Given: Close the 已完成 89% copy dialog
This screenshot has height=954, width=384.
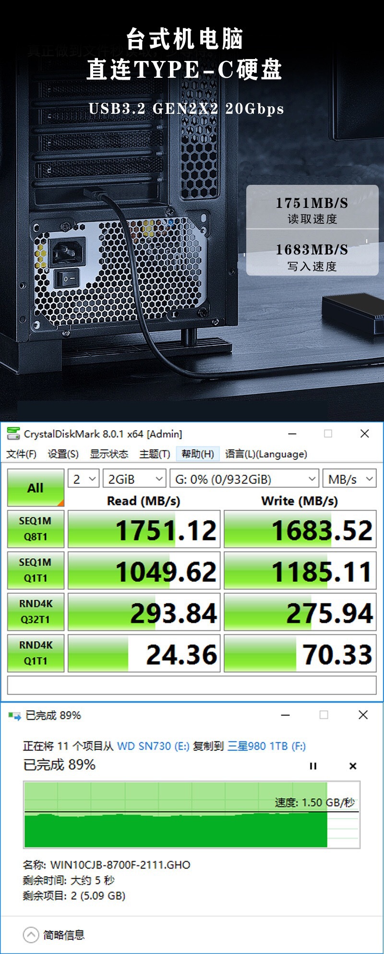Looking at the screenshot, I should tap(363, 715).
